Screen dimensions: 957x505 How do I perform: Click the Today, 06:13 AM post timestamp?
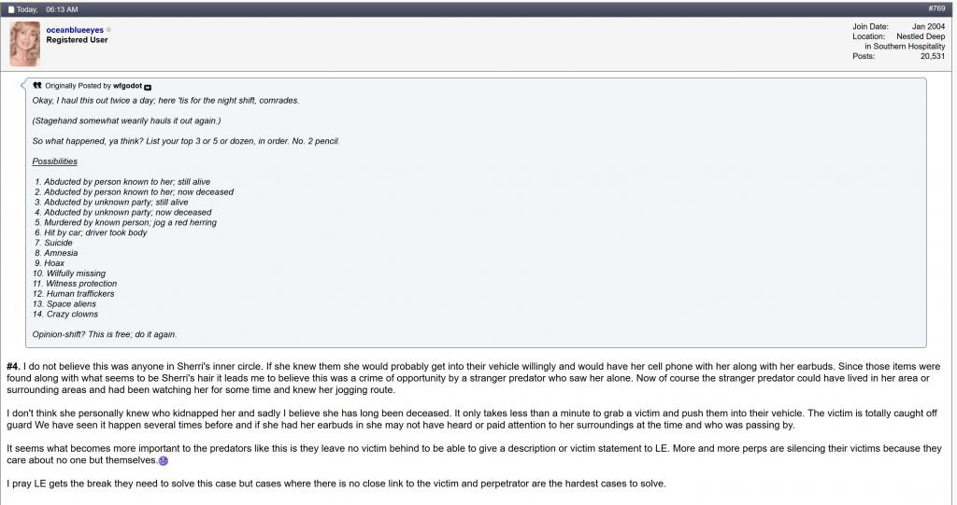49,8
